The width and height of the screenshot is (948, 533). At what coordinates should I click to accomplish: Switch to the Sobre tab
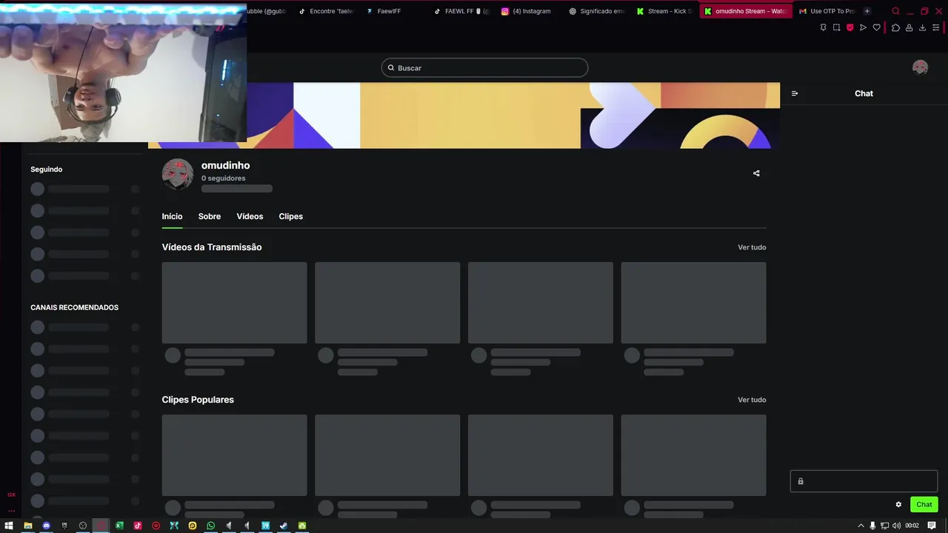tap(210, 216)
